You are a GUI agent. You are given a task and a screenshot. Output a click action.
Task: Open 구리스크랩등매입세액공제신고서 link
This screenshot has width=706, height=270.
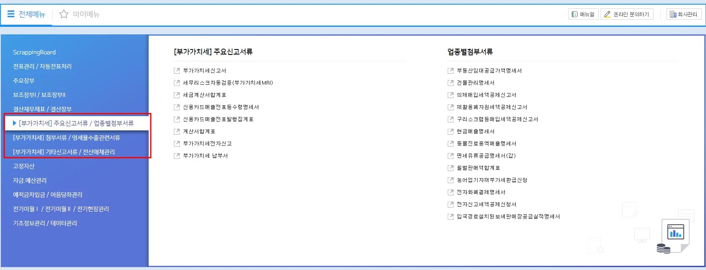pos(498,119)
